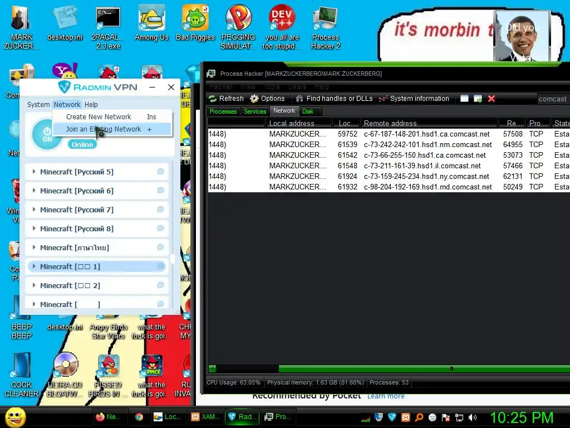Click CPU Usage status bar entry
This screenshot has width=570, height=428.
tap(233, 382)
